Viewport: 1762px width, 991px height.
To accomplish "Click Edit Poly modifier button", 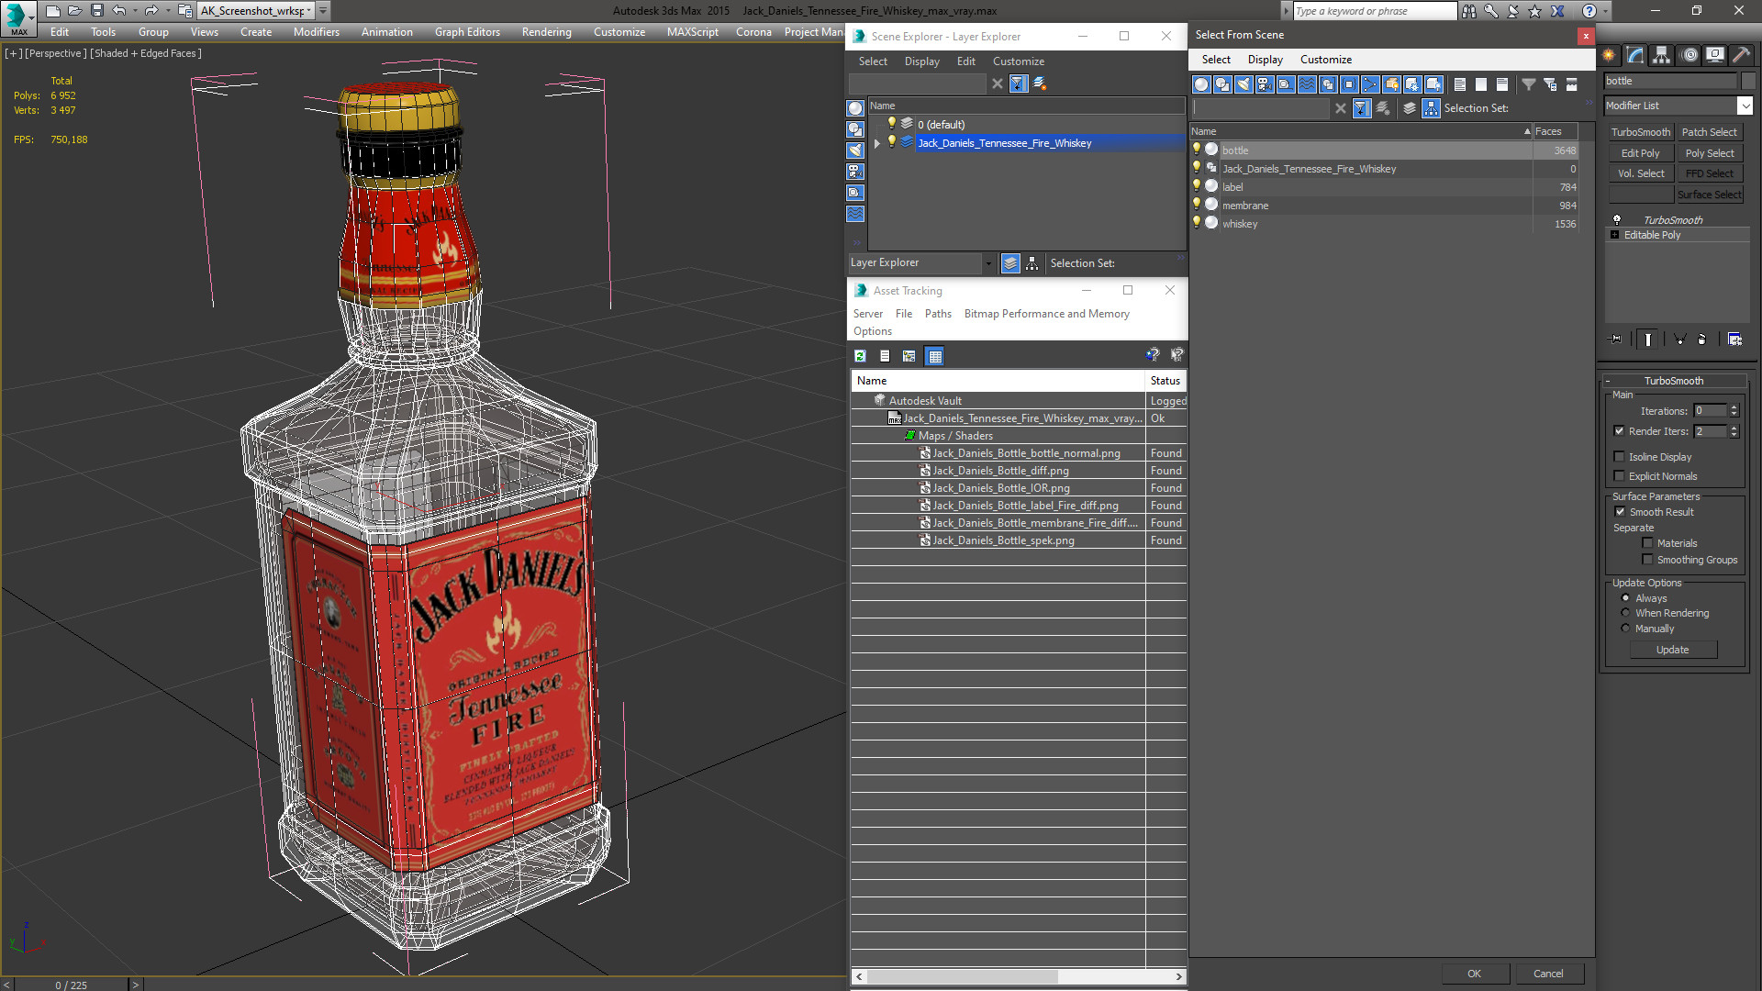I will [1640, 153].
